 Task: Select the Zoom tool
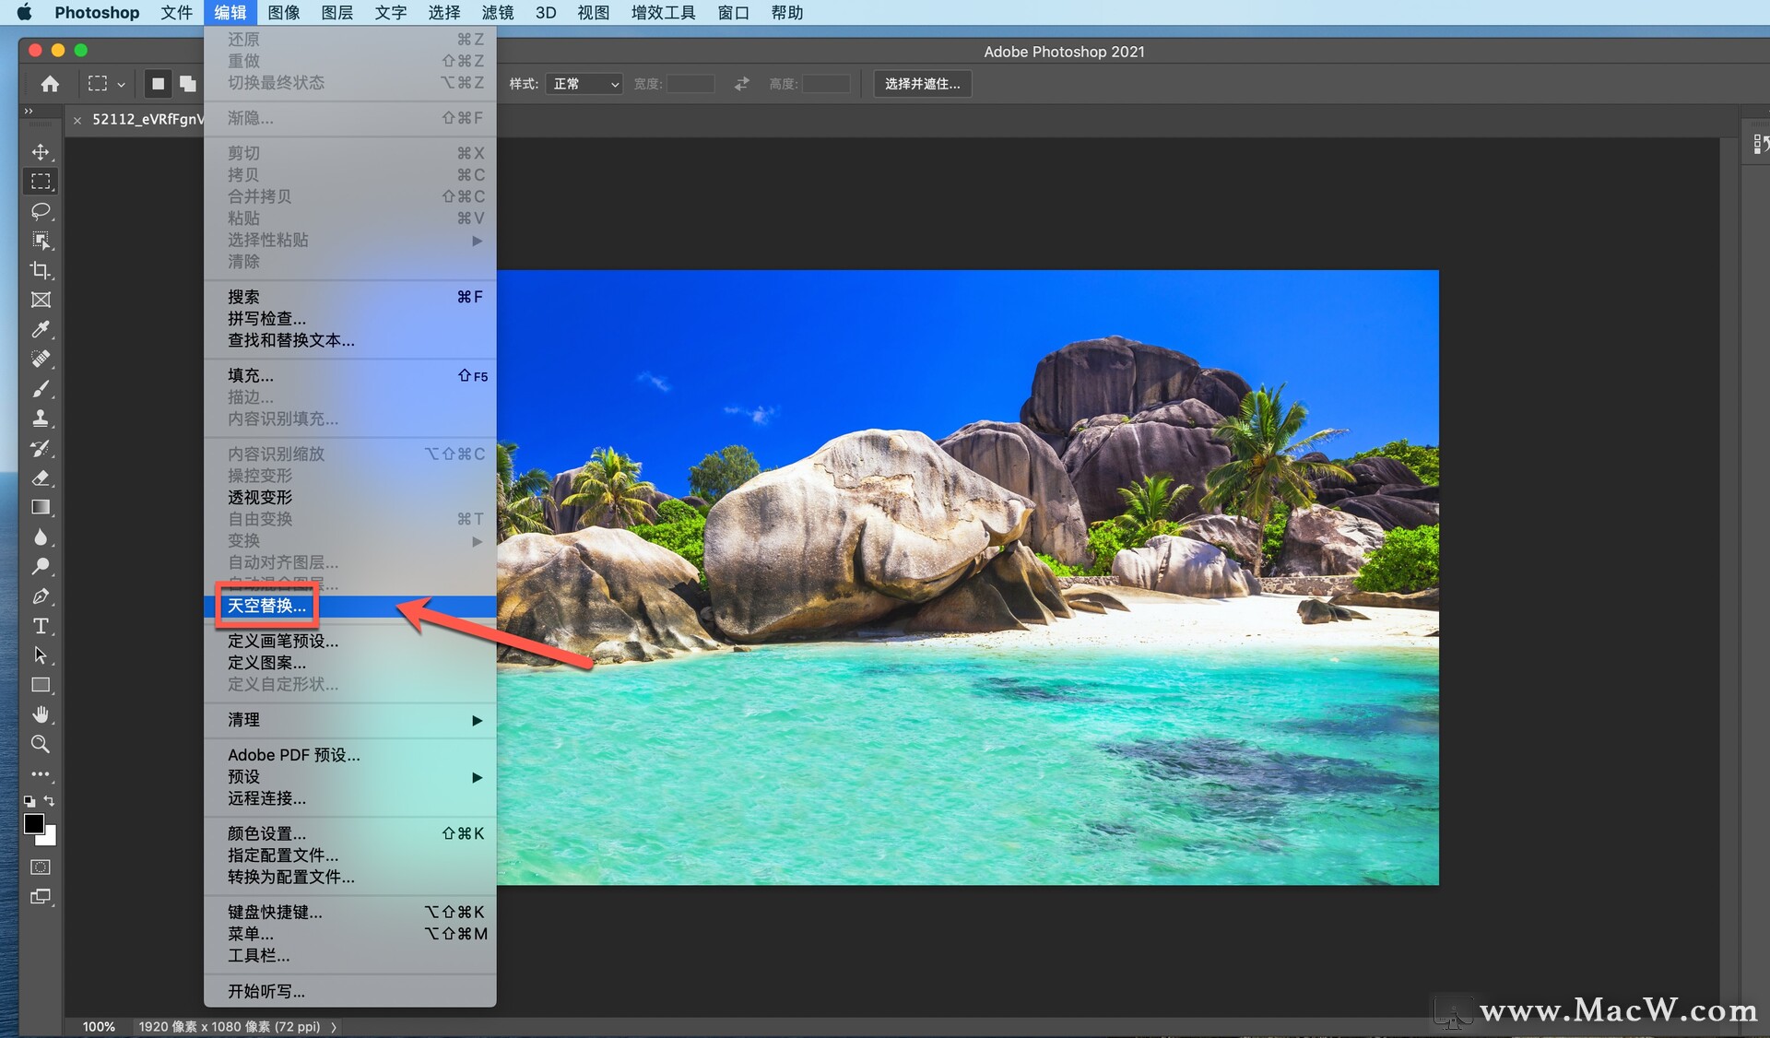(41, 744)
